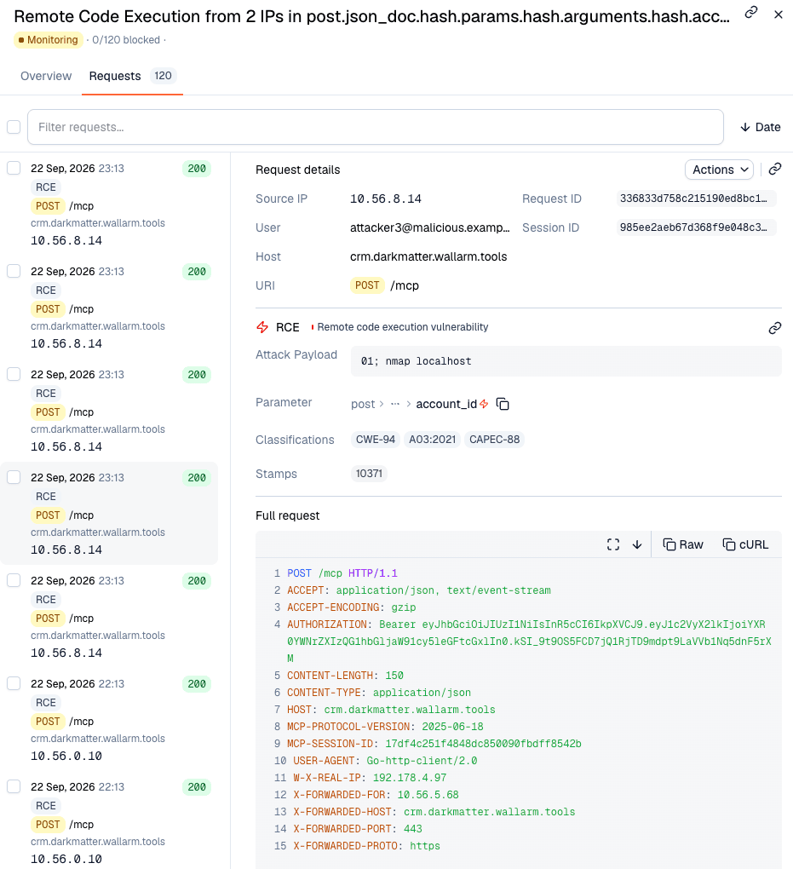This screenshot has height=869, width=793.
Task: Copy the account_id parameter path
Action: click(x=503, y=404)
